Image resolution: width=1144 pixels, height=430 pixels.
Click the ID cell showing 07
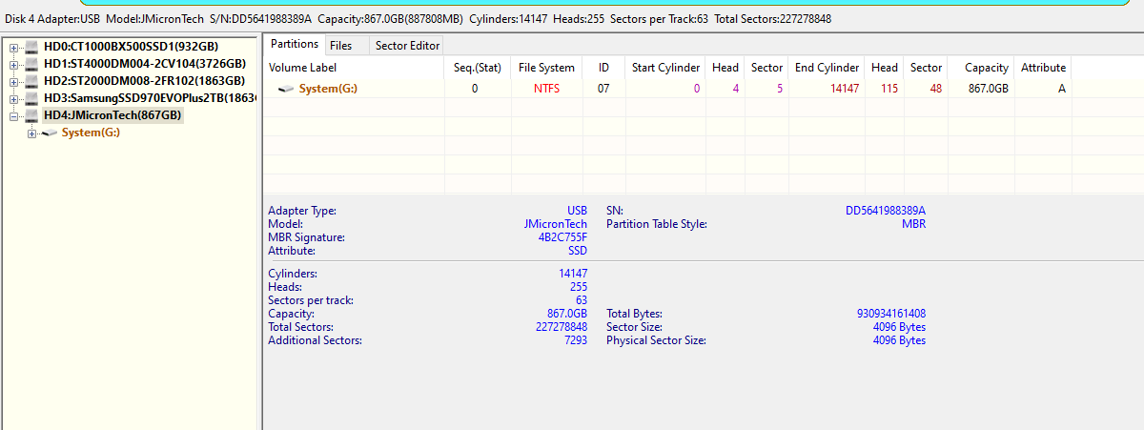[603, 89]
